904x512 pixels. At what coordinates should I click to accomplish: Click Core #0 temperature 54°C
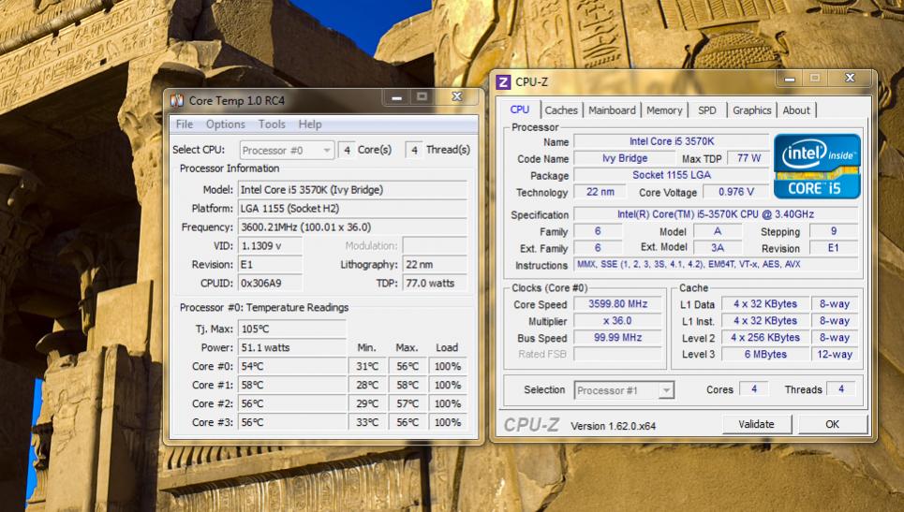click(x=291, y=366)
